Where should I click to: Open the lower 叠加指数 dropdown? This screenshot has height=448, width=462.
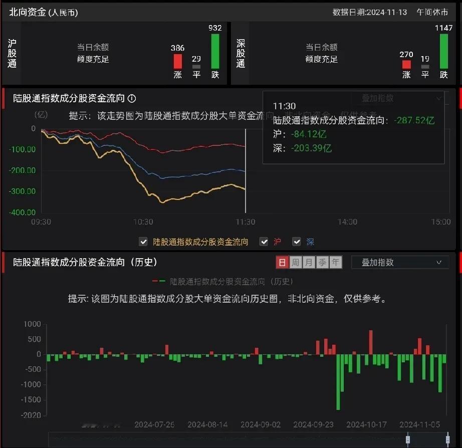pyautogui.click(x=399, y=262)
